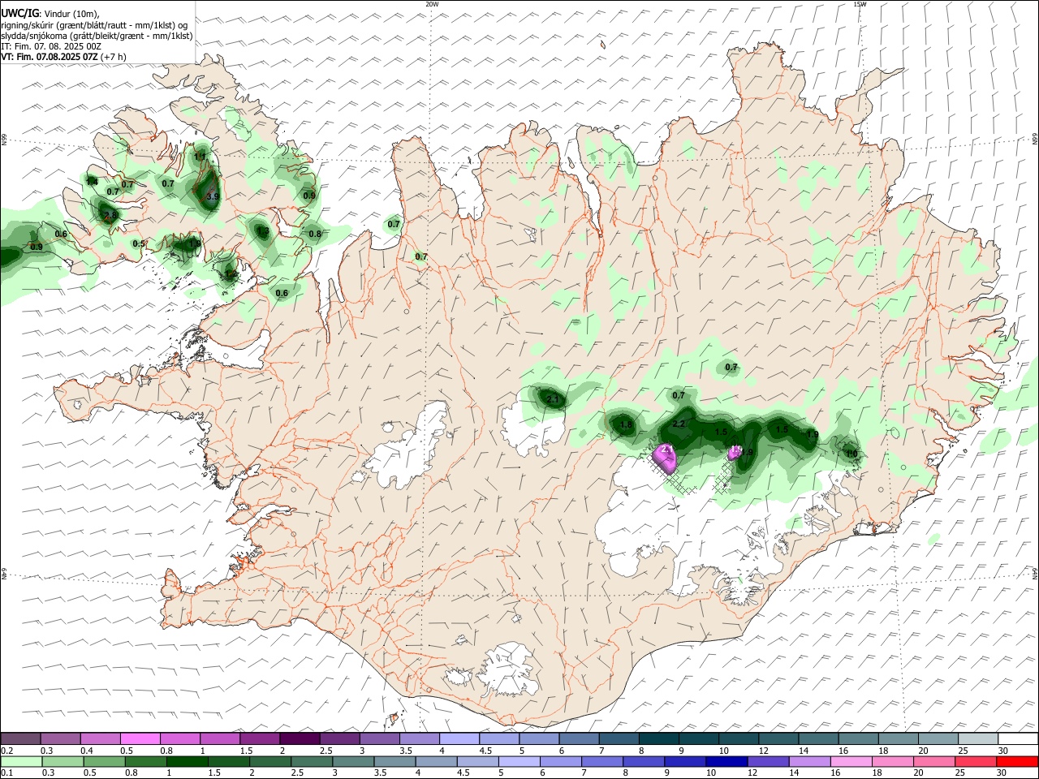Click the 'IT: Fim. 07. 08. 2025 00Z' text
1039x779 pixels.
(51, 46)
